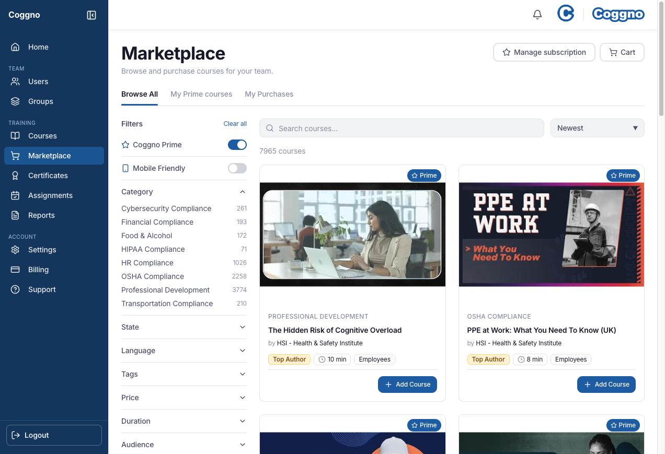Expand the Duration filter

tap(184, 421)
